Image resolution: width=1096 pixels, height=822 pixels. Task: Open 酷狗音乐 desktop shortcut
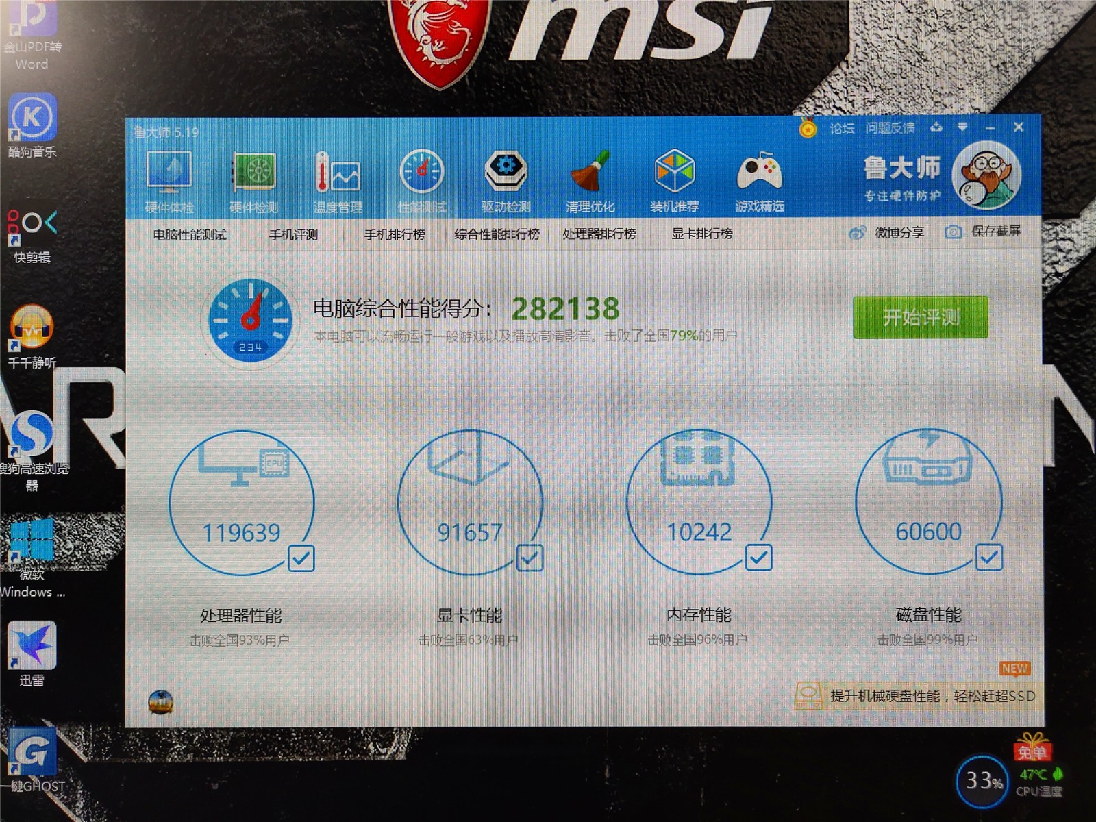[x=32, y=126]
